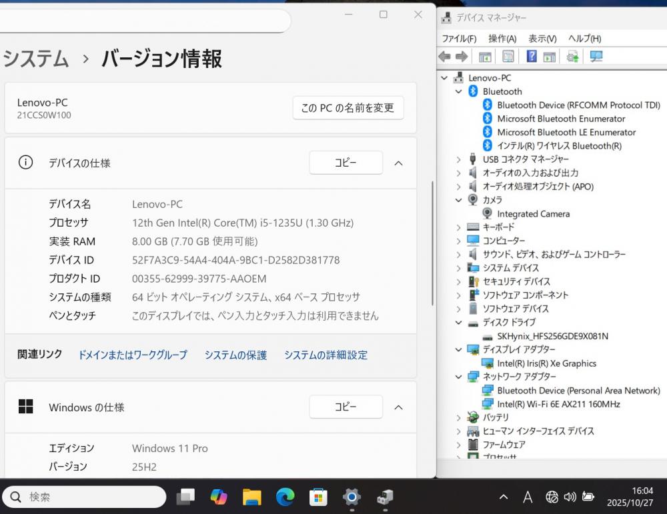This screenshot has width=667, height=514.
Task: Open Microsoft Edge from the taskbar
Action: click(x=285, y=497)
